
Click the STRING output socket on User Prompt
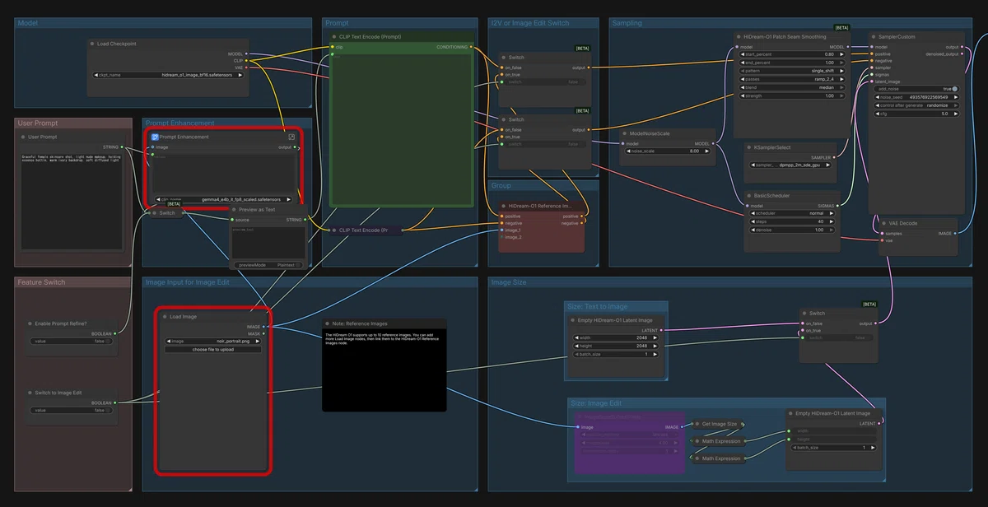pos(123,147)
